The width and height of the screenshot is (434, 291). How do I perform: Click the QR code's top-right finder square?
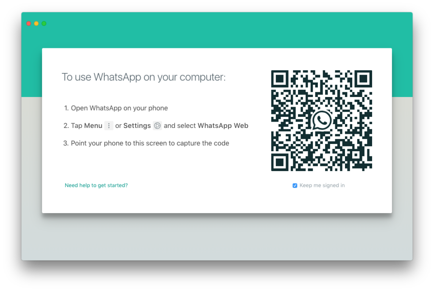click(363, 79)
